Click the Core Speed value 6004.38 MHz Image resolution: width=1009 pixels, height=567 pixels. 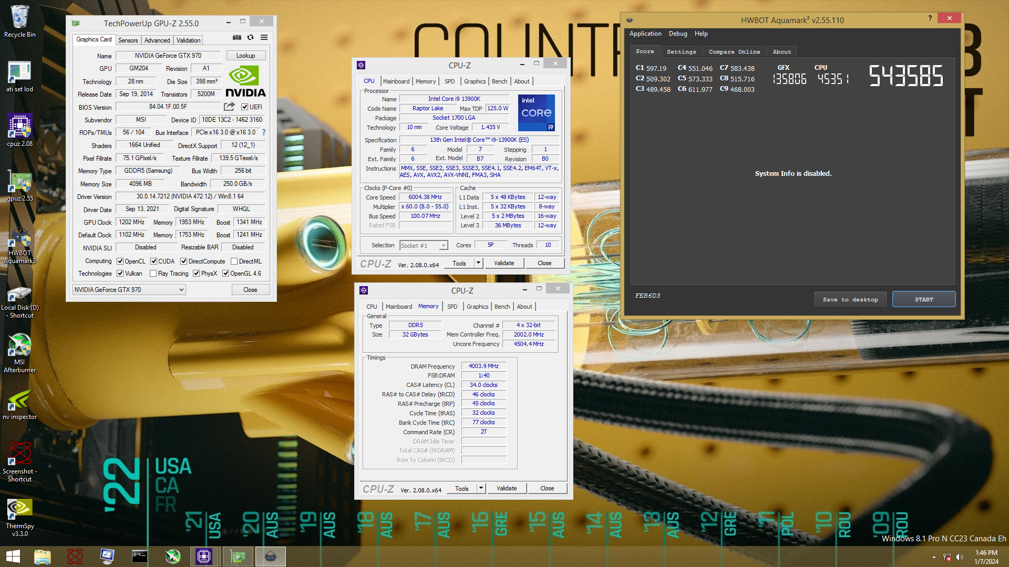[425, 197]
